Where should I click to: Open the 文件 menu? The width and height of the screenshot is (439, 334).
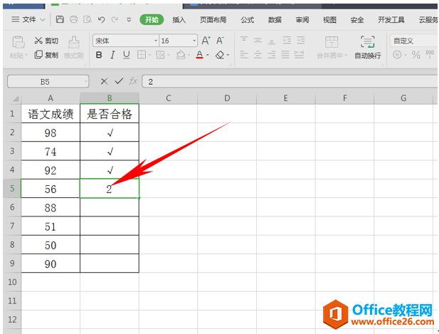coord(28,19)
